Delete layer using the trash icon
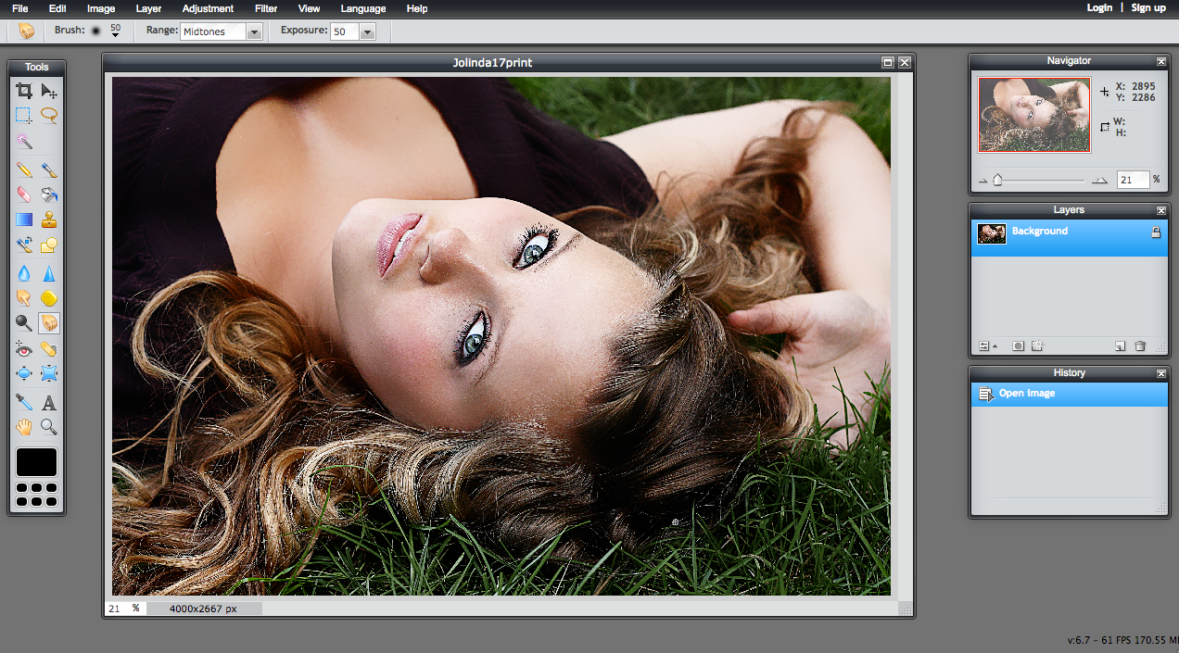This screenshot has height=653, width=1179. [x=1140, y=346]
